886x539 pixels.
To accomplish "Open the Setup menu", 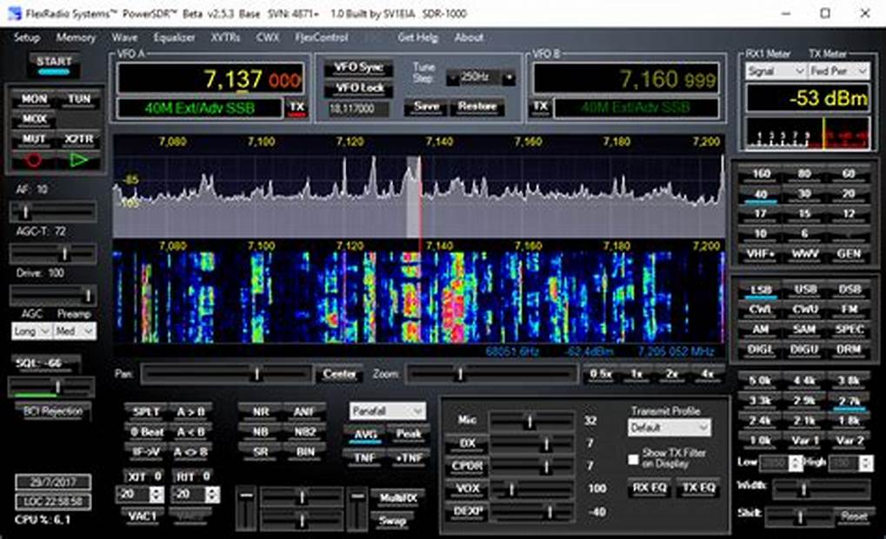I will 28,38.
